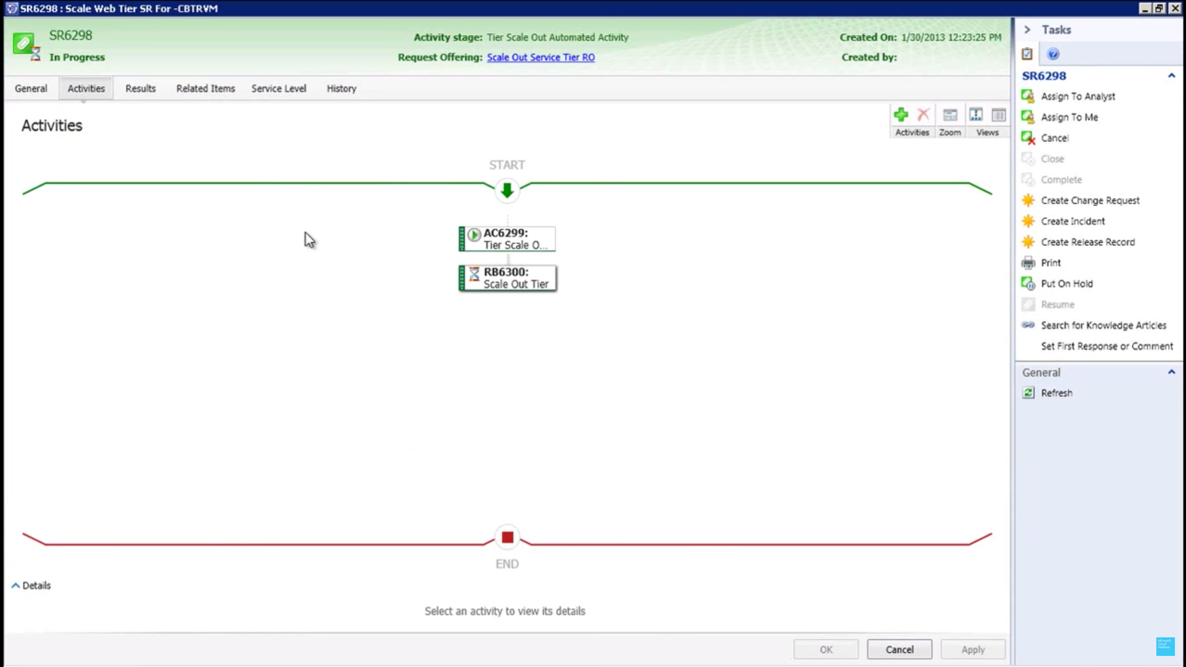Click the Assign To Analyst task icon
This screenshot has height=667, width=1186.
click(x=1028, y=96)
